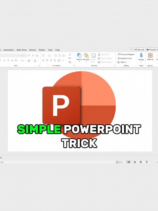Switch to Normal view

(x=129, y=162)
